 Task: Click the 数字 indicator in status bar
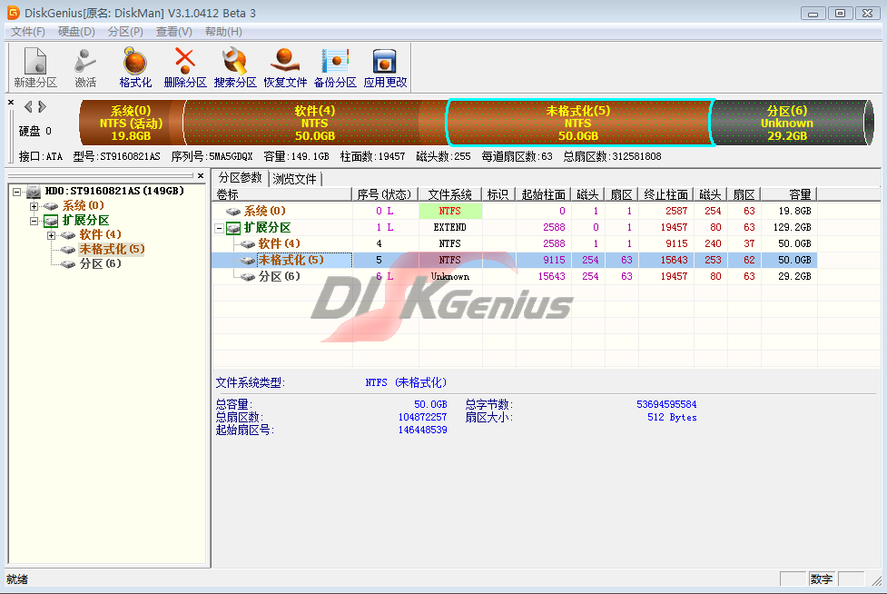pyautogui.click(x=822, y=579)
